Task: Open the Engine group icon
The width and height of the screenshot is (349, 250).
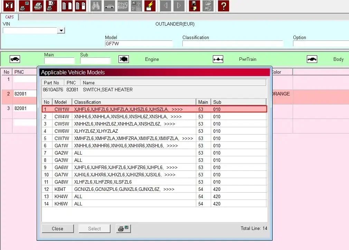Action: point(123,59)
